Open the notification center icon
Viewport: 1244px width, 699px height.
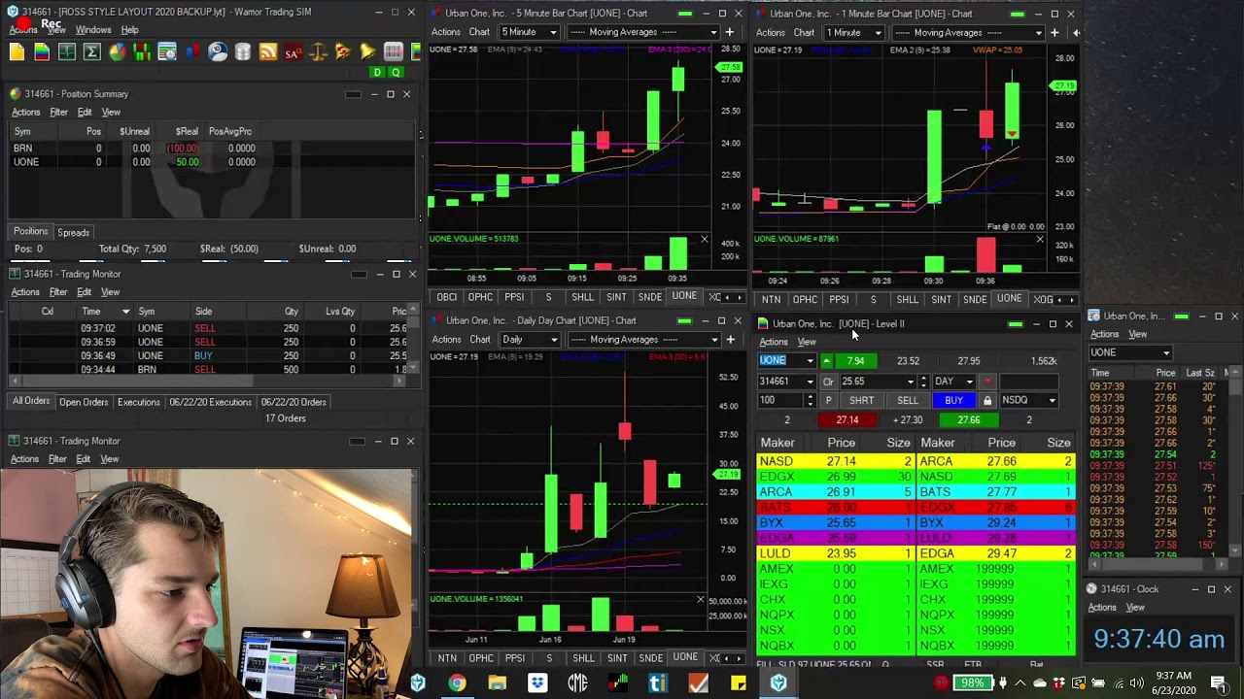[1220, 683]
